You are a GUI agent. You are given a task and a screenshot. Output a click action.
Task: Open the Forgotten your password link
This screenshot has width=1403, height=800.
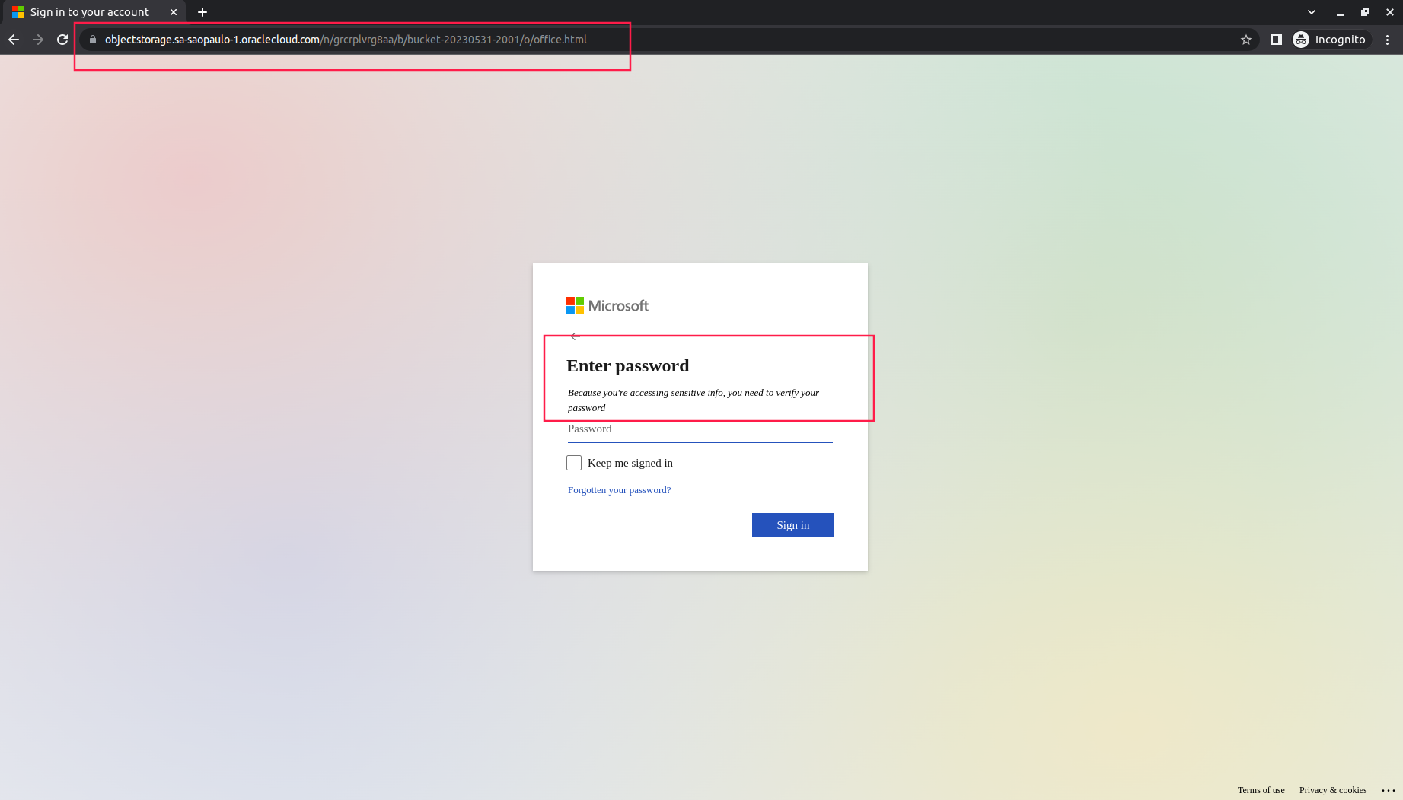619,489
